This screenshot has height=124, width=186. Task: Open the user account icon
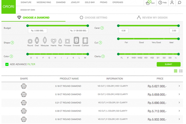(x=172, y=2)
